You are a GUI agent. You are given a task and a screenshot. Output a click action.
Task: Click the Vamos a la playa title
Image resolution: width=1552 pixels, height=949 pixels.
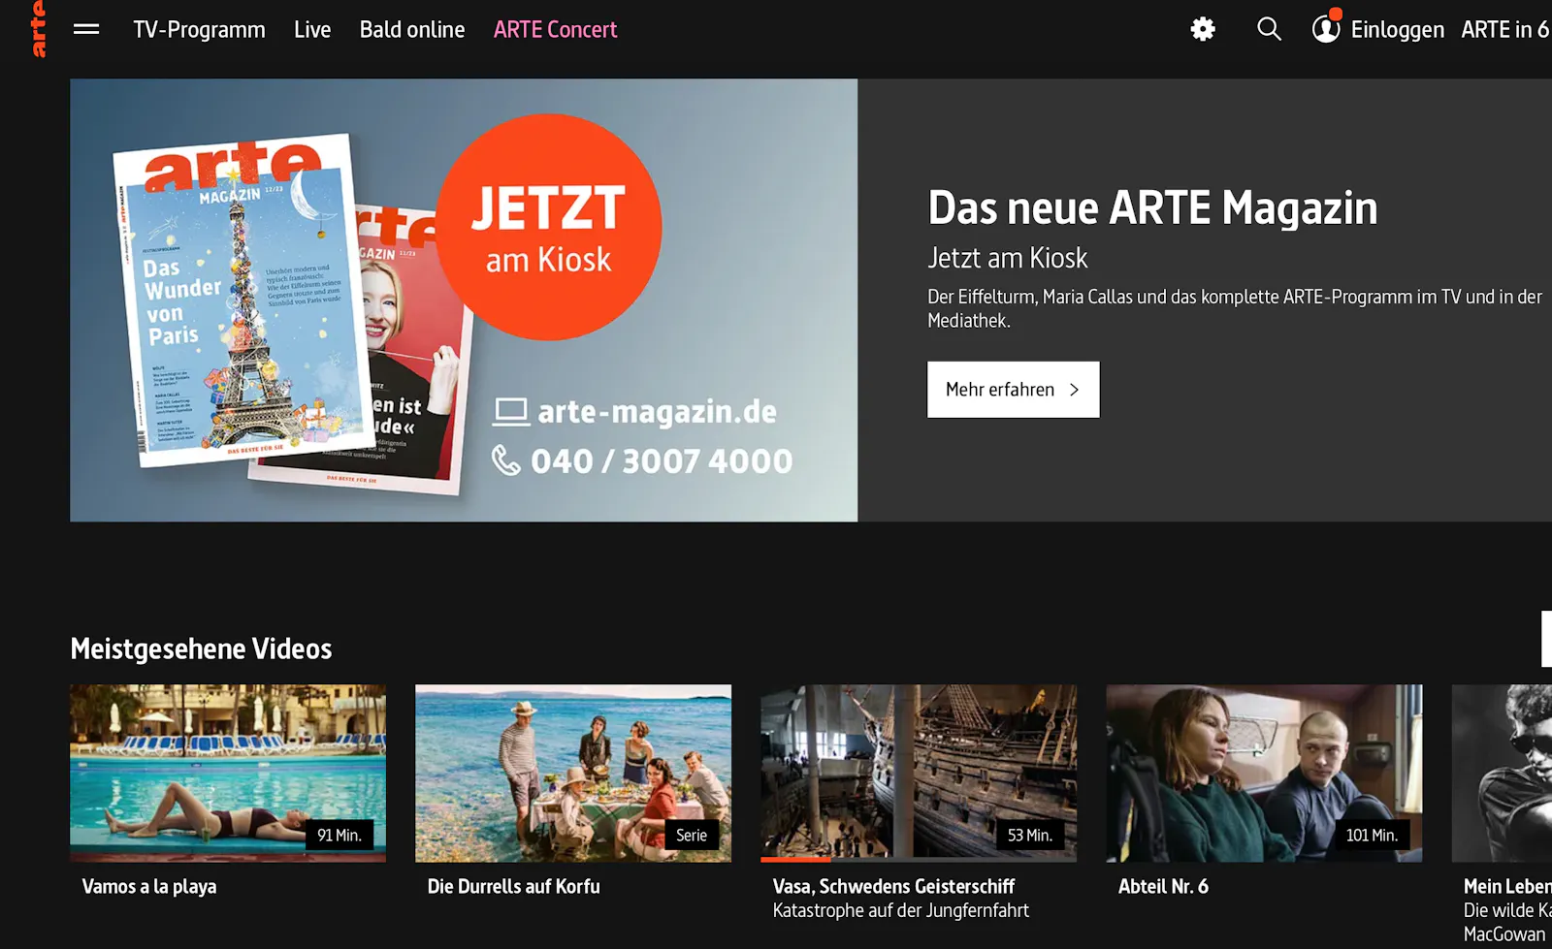149,886
